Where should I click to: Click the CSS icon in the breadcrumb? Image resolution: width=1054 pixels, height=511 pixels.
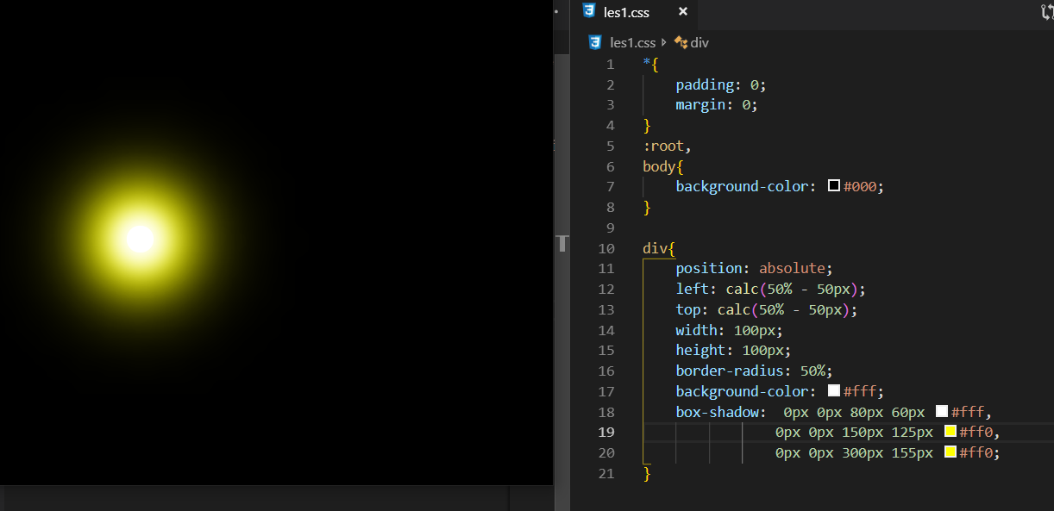595,42
